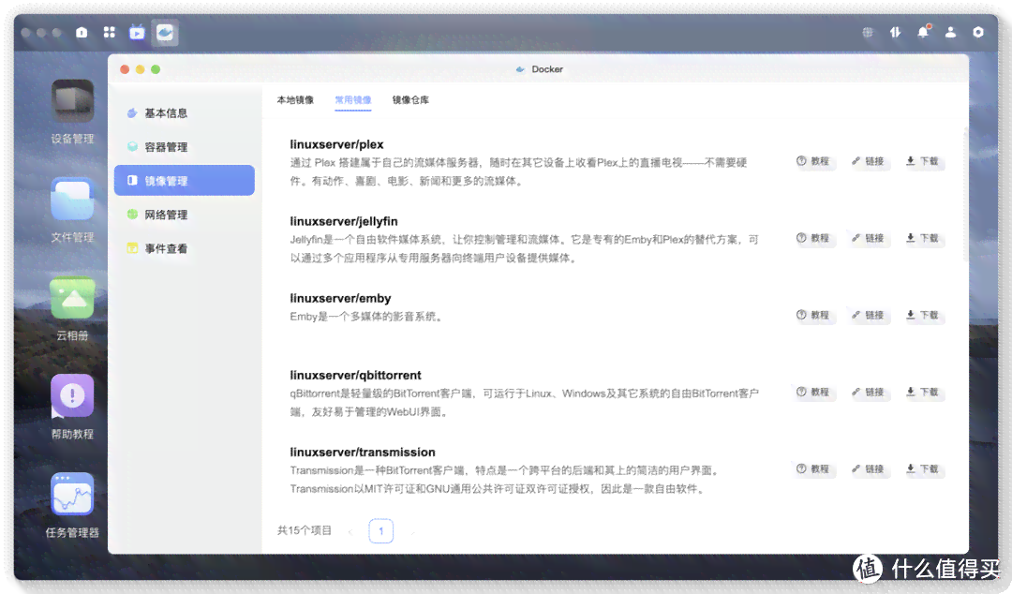This screenshot has height=594, width=1012.
Task: Select the Docker whale icon in top bar
Action: click(x=165, y=32)
